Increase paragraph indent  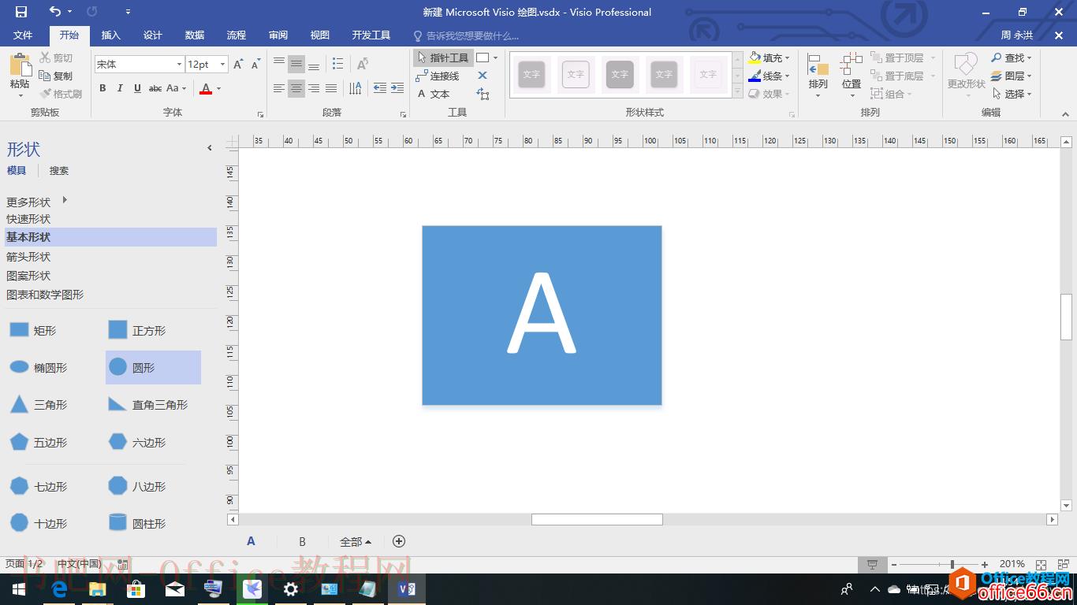pos(397,88)
